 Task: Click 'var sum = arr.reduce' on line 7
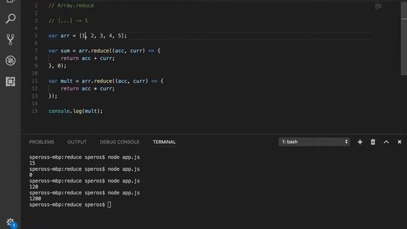pyautogui.click(x=79, y=51)
